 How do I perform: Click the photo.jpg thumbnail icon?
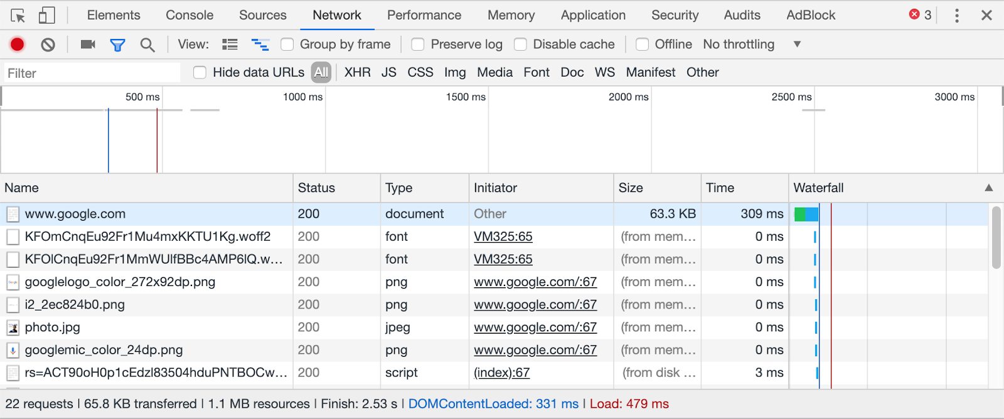click(13, 327)
